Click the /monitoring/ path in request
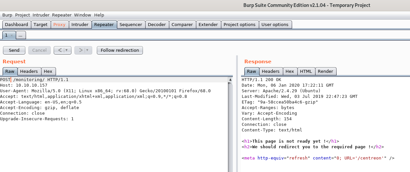 click(x=29, y=80)
